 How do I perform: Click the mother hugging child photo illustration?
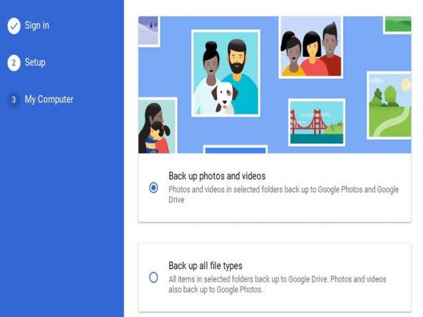point(157,126)
